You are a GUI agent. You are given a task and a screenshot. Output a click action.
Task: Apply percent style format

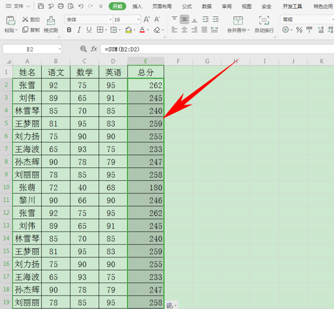pyautogui.click(x=299, y=30)
